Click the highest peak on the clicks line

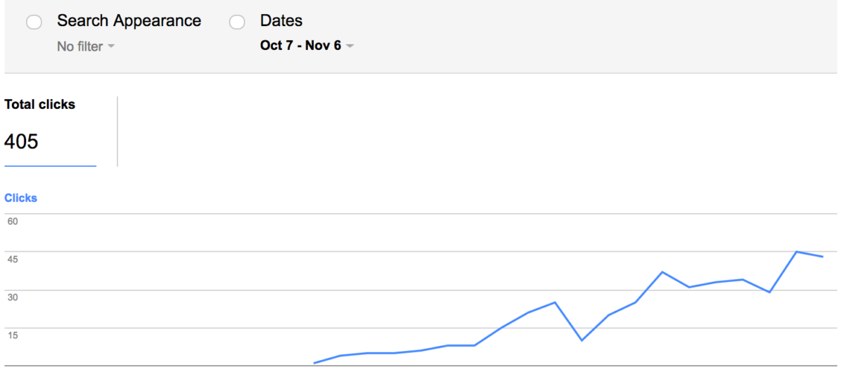[796, 252]
